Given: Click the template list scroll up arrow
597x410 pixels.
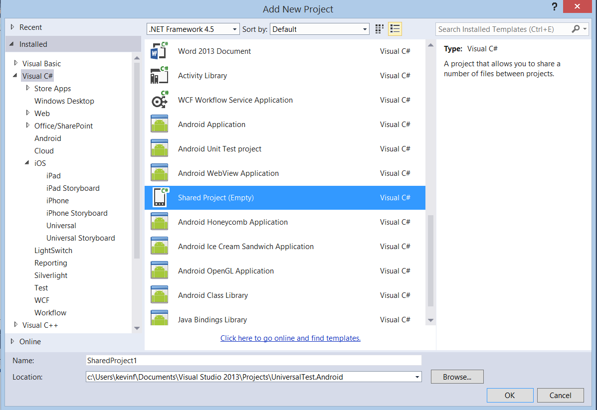Looking at the screenshot, I should point(430,45).
